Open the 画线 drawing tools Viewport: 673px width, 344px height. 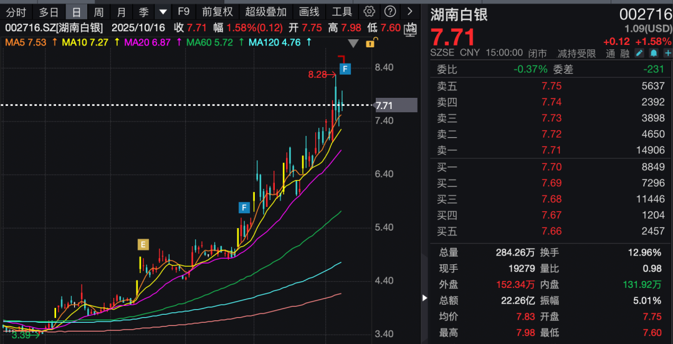coord(309,12)
